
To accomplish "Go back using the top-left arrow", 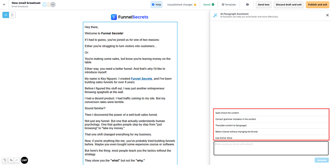I will coord(4,5).
